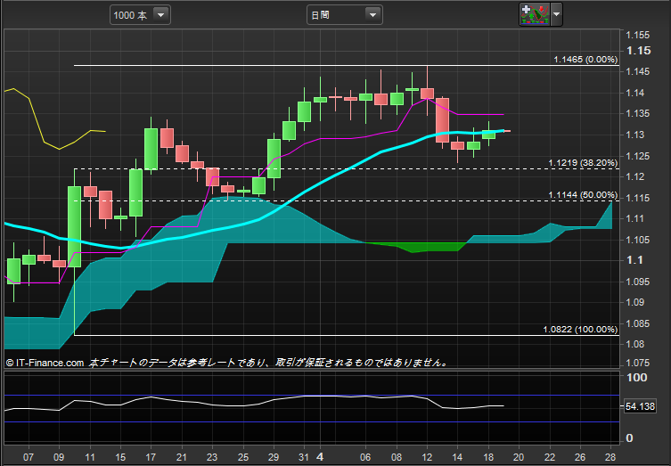Click the 1.15 price axis label
The height and width of the screenshot is (466, 671).
click(639, 51)
